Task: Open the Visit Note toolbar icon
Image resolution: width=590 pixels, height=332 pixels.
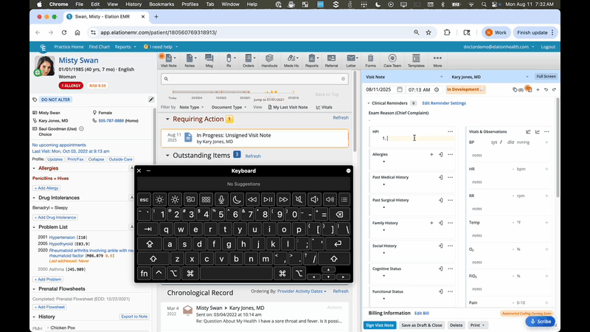Action: (169, 60)
